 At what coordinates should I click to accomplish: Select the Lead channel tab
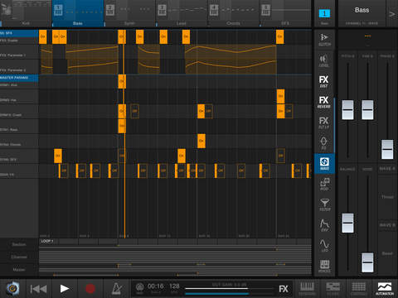pyautogui.click(x=182, y=13)
